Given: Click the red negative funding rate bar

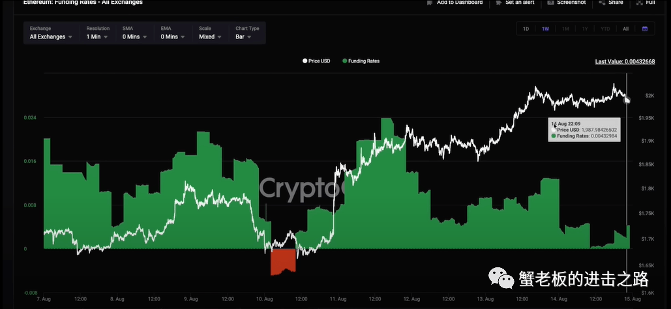Looking at the screenshot, I should [282, 261].
